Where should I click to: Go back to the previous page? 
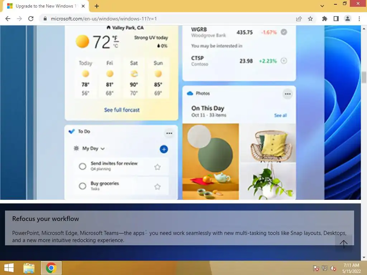click(8, 19)
